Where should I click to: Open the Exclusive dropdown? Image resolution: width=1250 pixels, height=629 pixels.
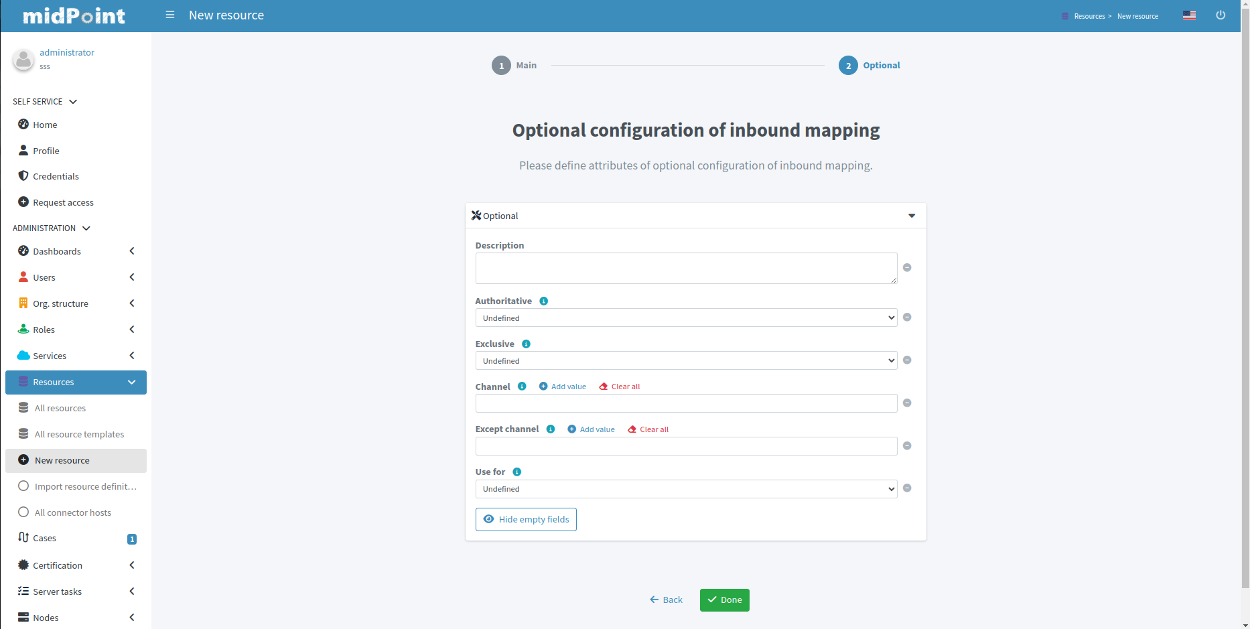click(x=686, y=361)
